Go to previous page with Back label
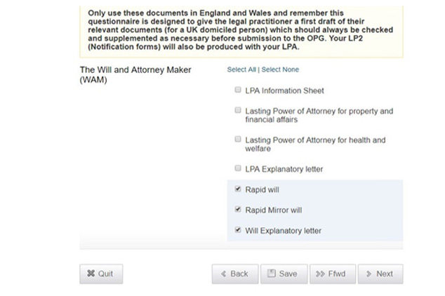Viewport: 445px width, 296px height. [x=239, y=274]
